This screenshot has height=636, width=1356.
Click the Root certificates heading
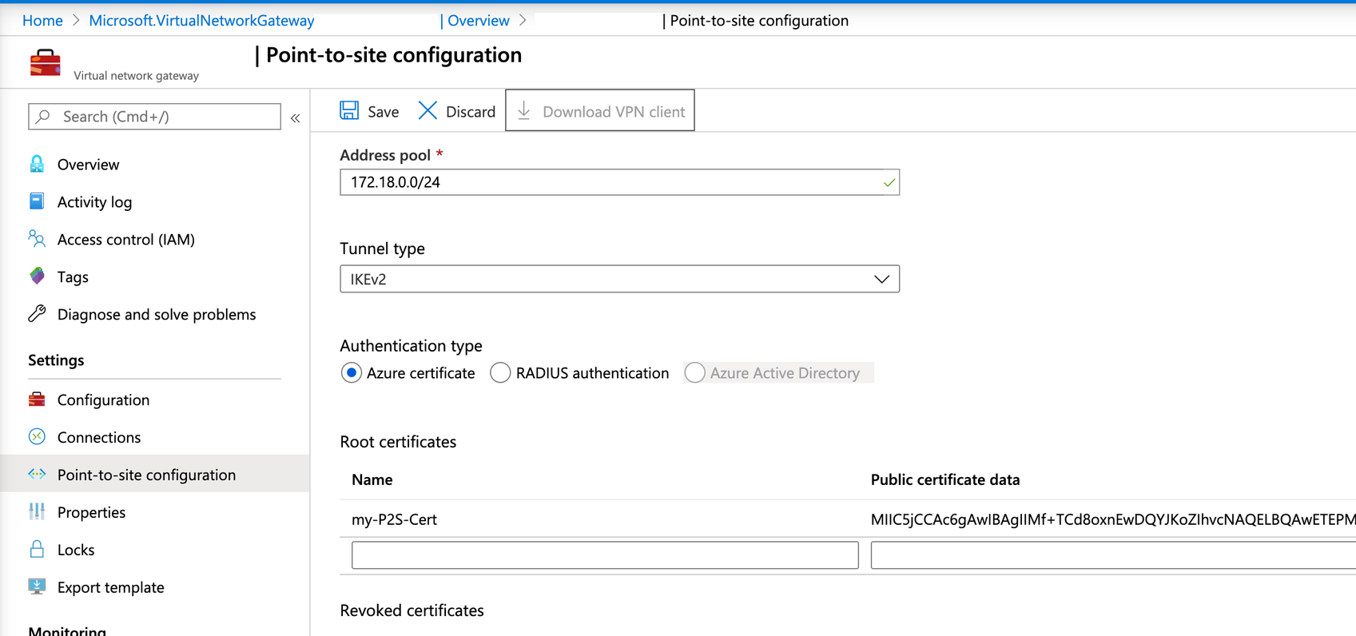click(x=398, y=442)
